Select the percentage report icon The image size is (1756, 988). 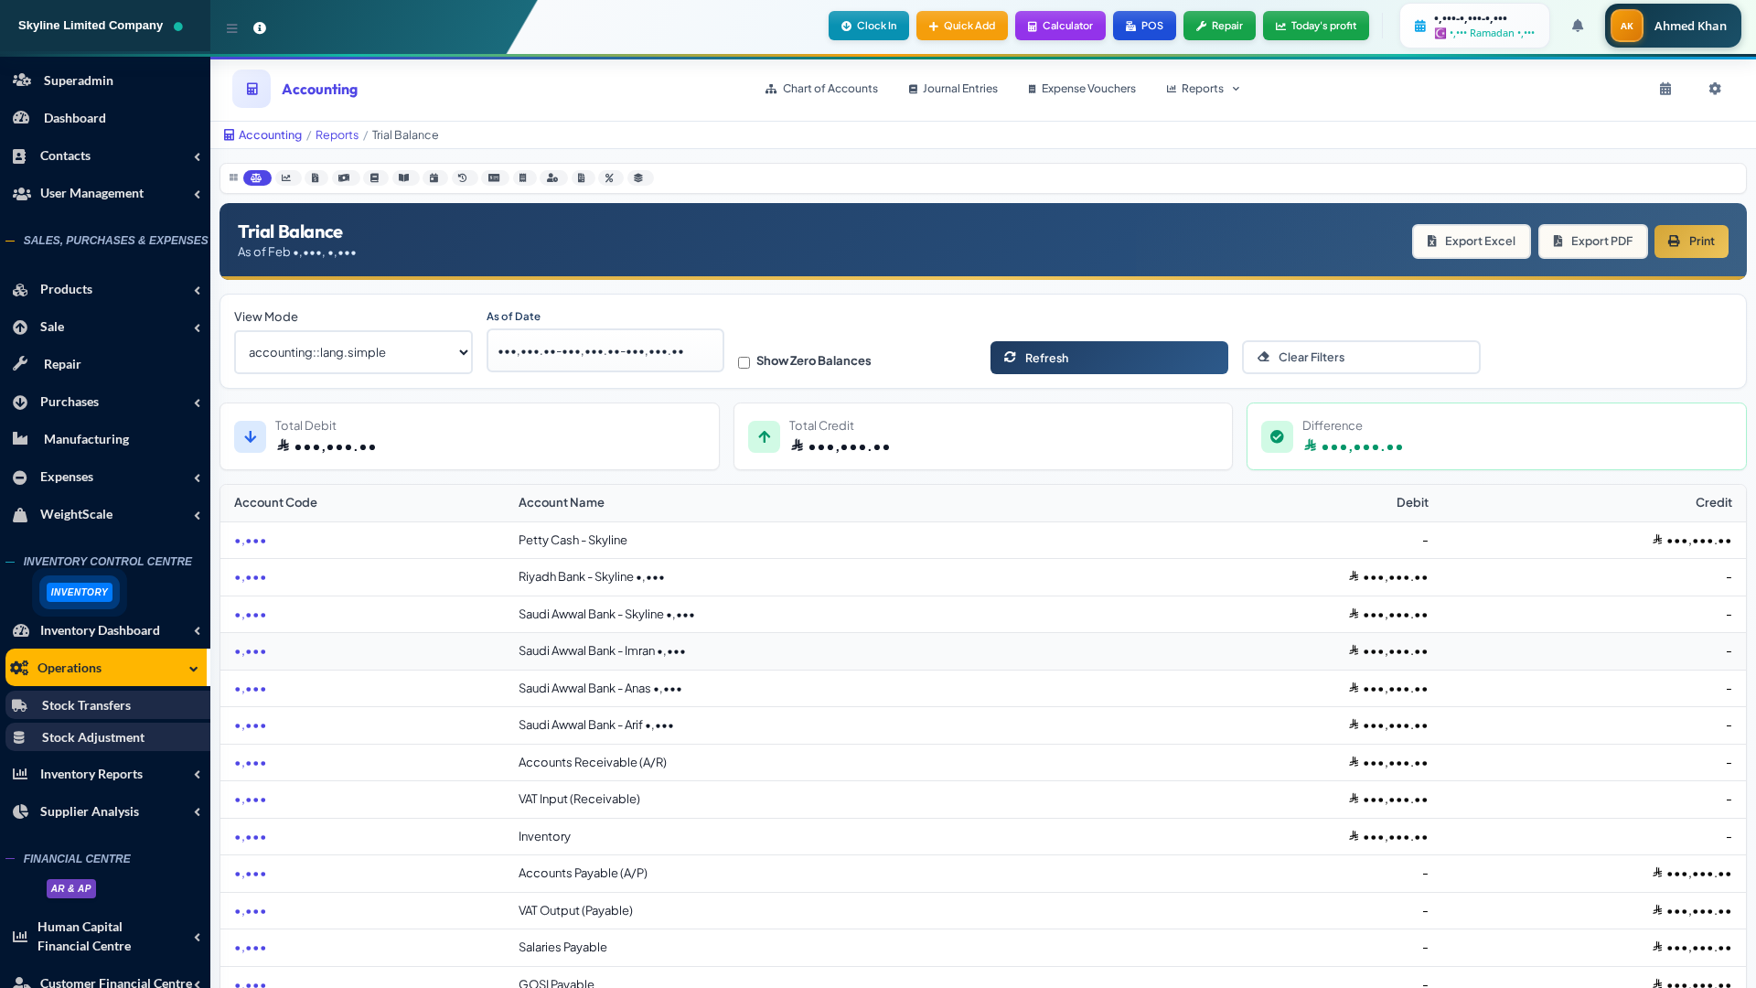[610, 177]
